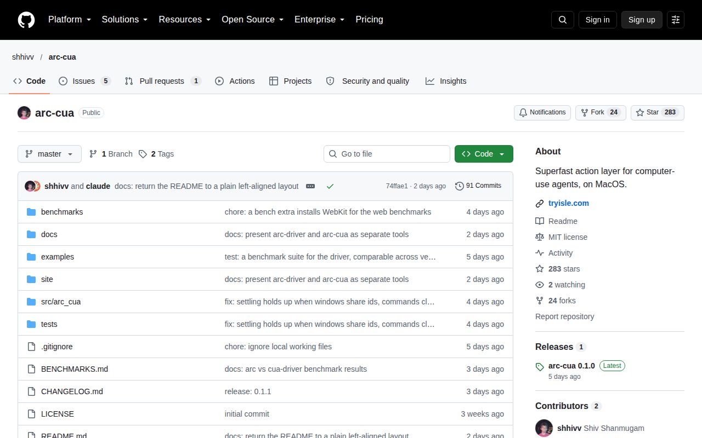Image resolution: width=702 pixels, height=438 pixels.
Task: Expand the commit message ellipsis
Action: [x=310, y=186]
